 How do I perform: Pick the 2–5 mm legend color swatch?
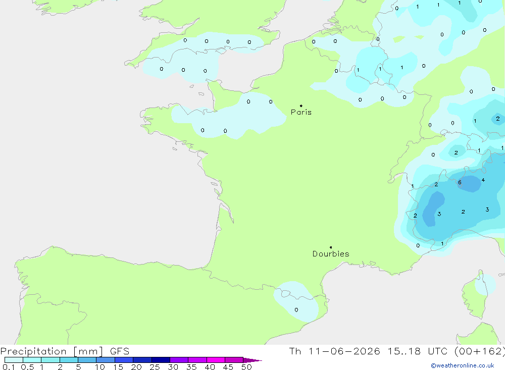69,360
